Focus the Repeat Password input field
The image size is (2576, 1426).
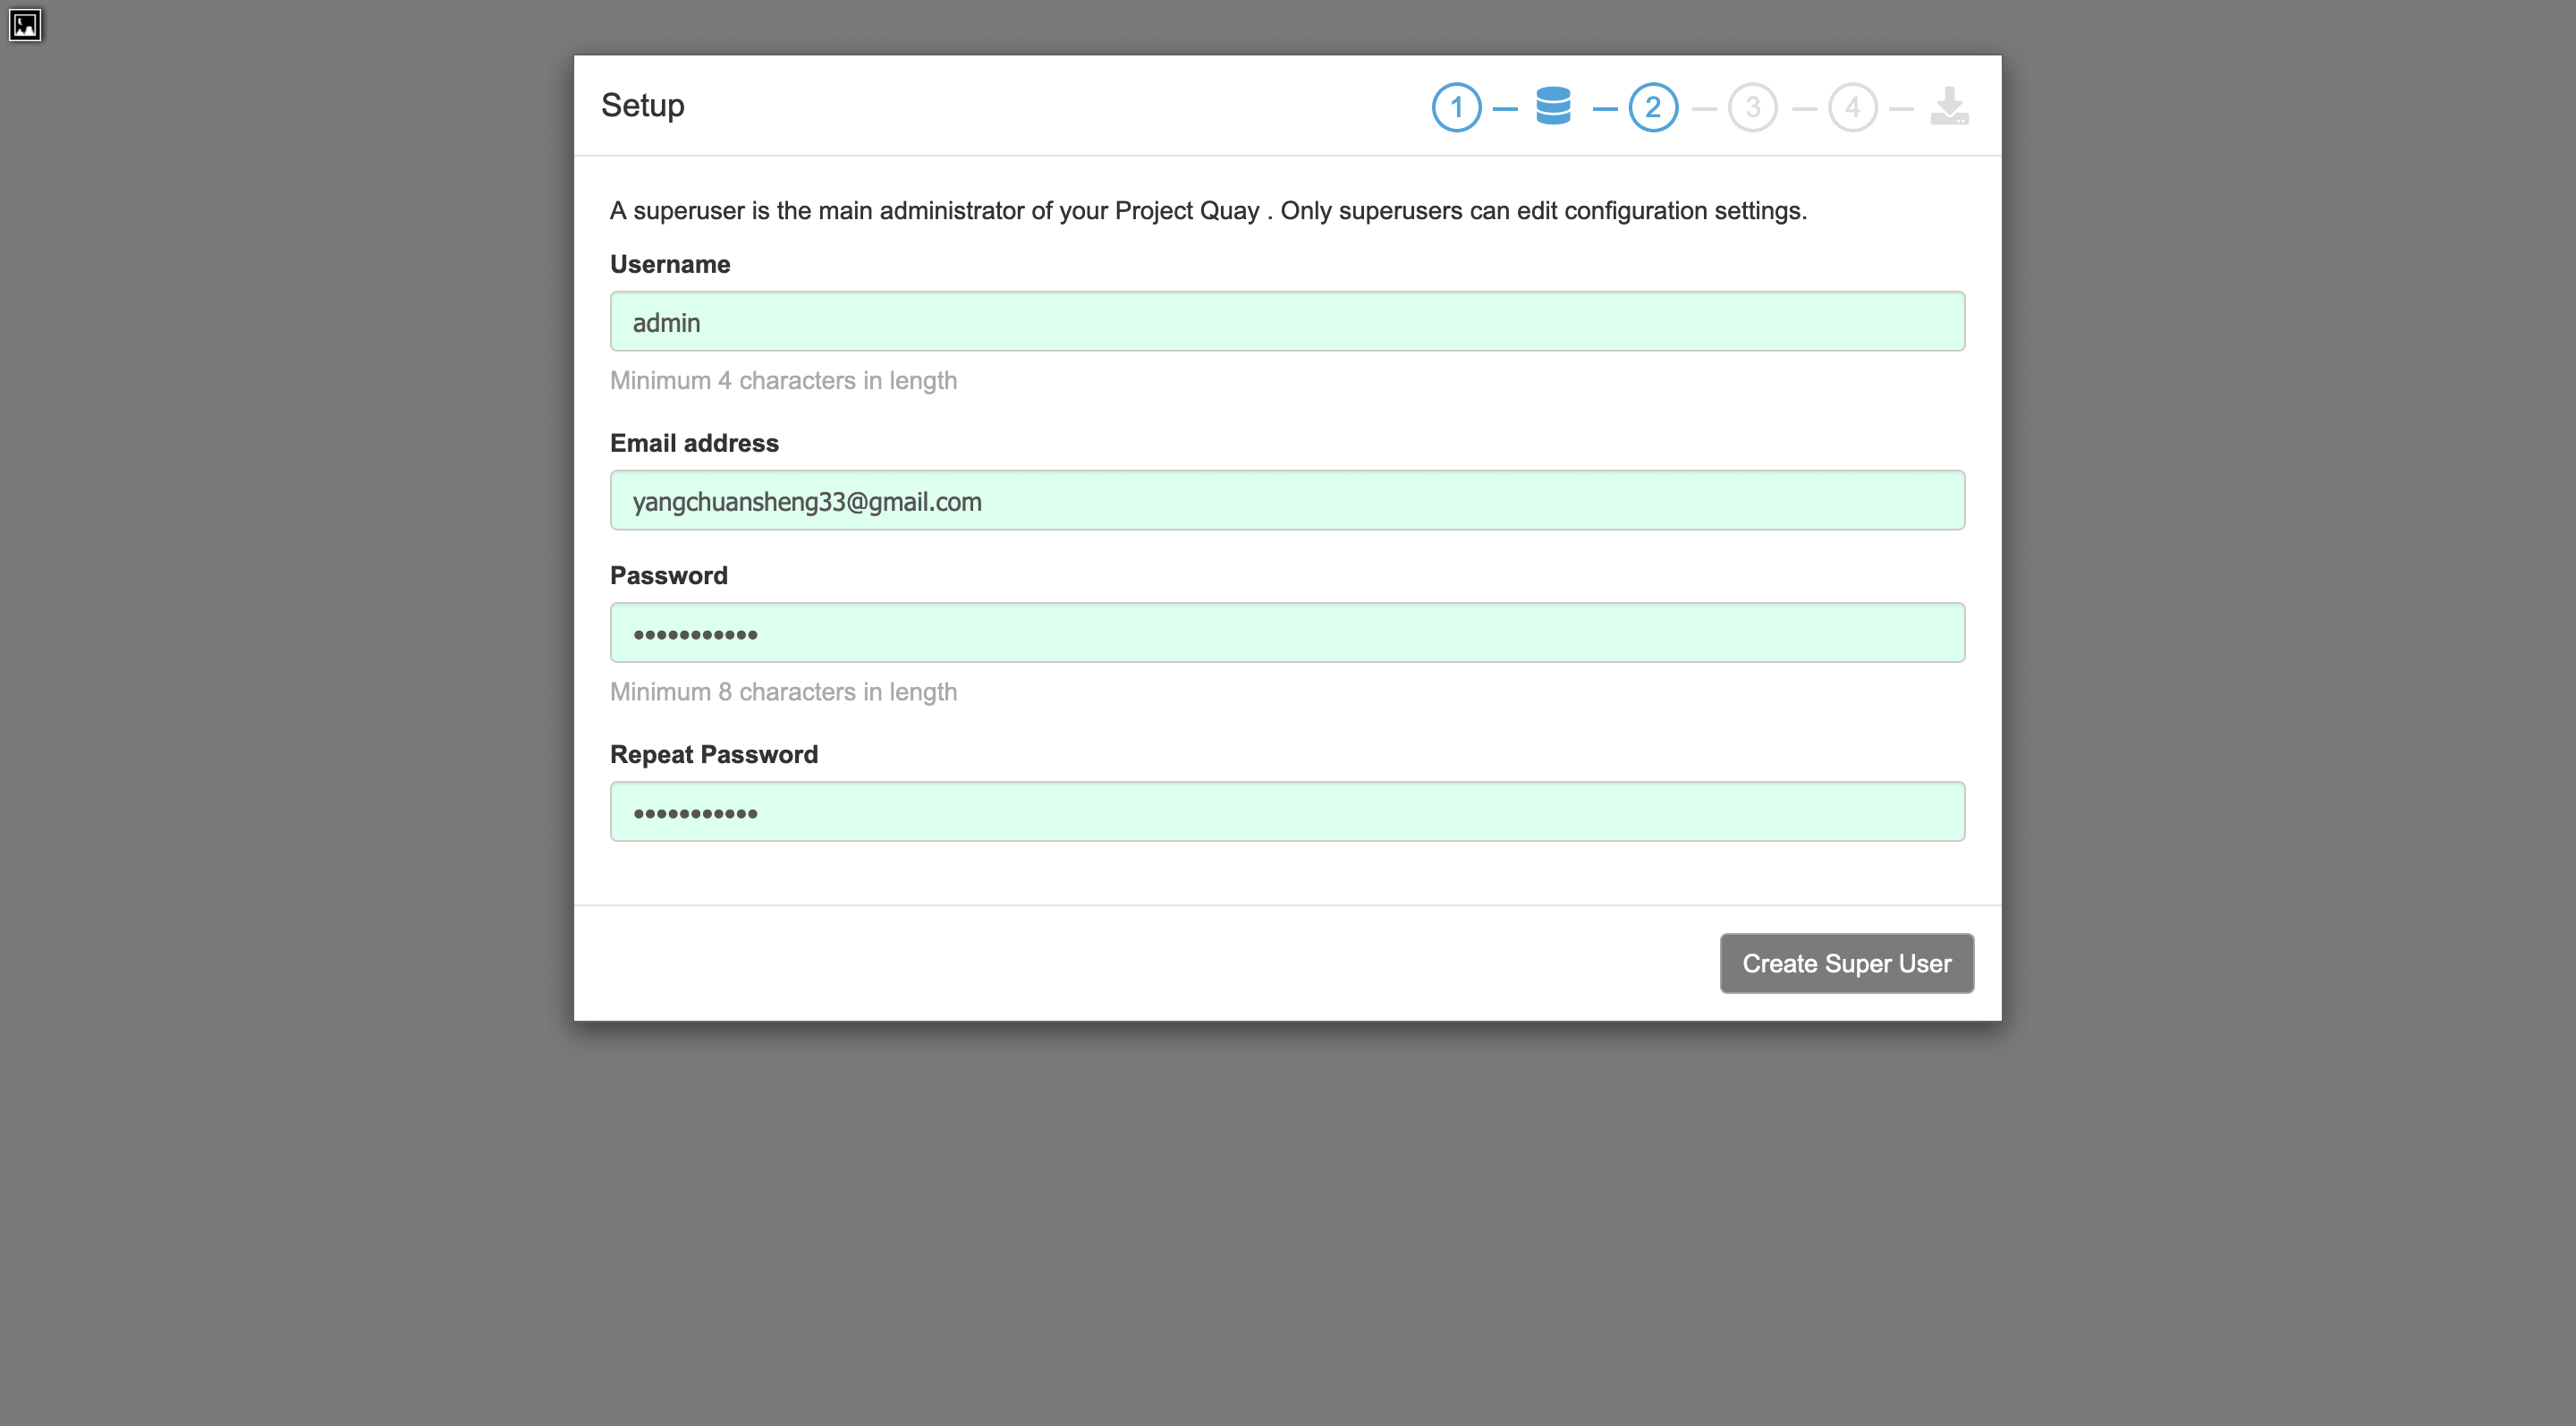(x=1287, y=811)
